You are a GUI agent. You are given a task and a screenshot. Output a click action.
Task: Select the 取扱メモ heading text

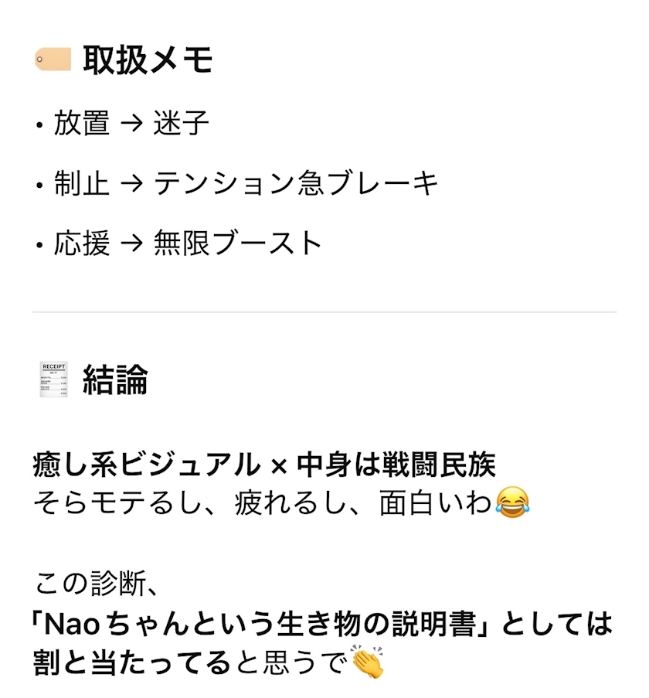pos(148,60)
